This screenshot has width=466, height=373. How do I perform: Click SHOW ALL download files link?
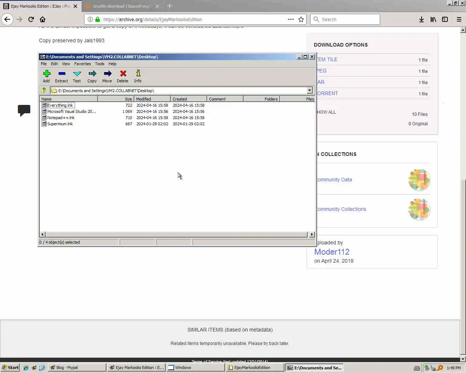pyautogui.click(x=326, y=112)
